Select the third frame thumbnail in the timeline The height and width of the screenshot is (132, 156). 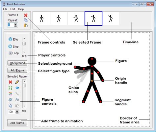76,18
